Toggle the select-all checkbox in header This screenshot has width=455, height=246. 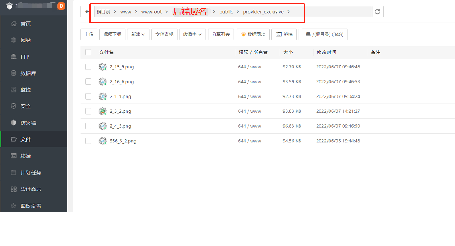point(88,52)
